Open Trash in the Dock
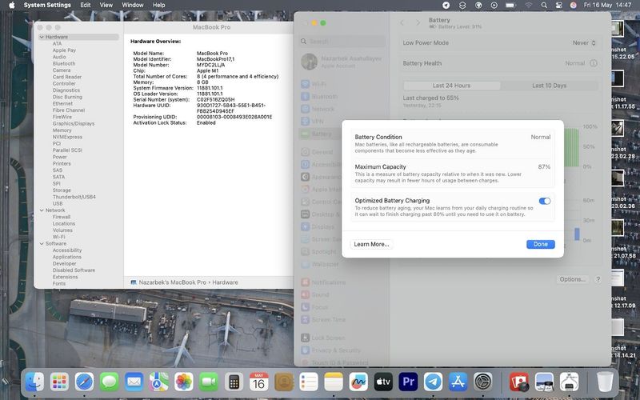The width and height of the screenshot is (640, 400). pyautogui.click(x=605, y=382)
